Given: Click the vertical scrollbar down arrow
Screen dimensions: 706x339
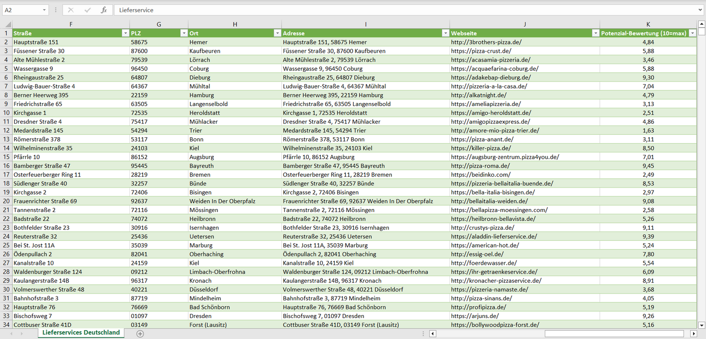Looking at the screenshot, I should point(702,325).
